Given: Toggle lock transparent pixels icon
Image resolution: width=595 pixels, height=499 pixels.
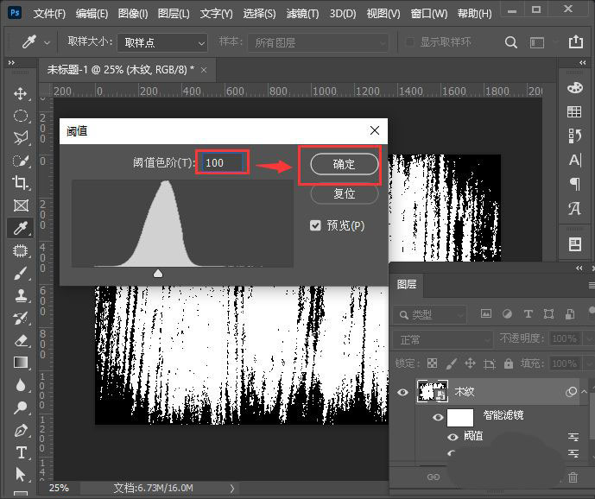Looking at the screenshot, I should click(x=432, y=363).
